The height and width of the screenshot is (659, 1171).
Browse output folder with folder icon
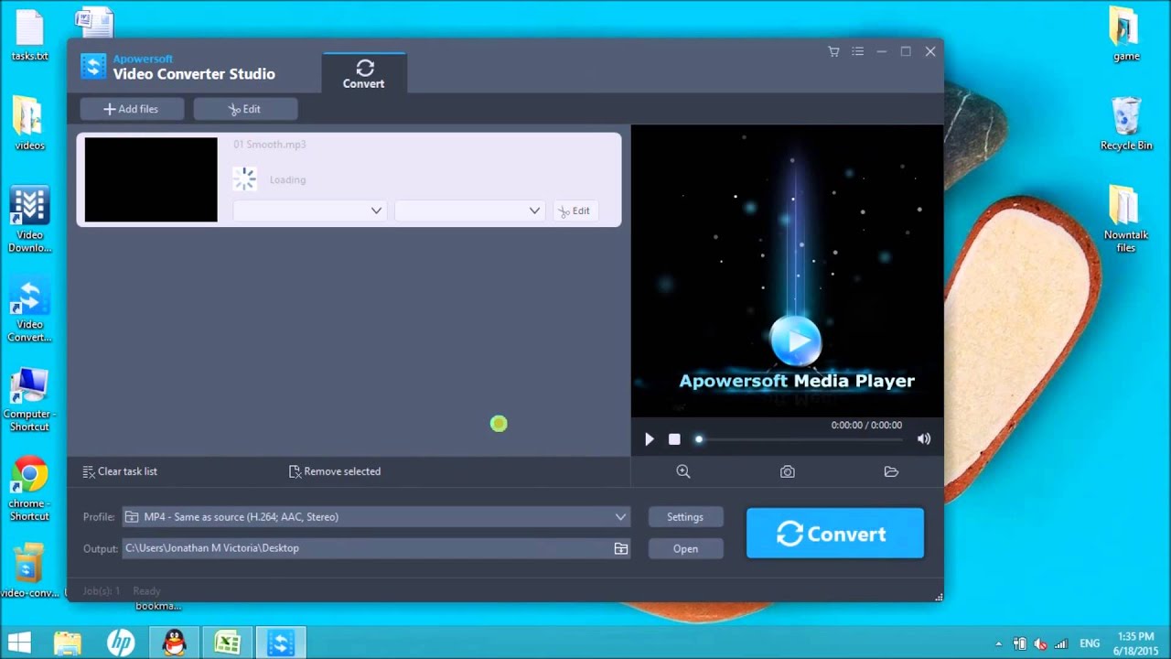click(x=621, y=548)
